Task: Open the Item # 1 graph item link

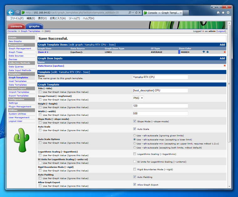Action: 43,52
